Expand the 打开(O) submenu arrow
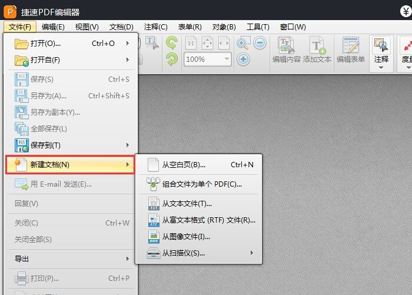Viewport: 412px width, 295px height. (x=128, y=43)
